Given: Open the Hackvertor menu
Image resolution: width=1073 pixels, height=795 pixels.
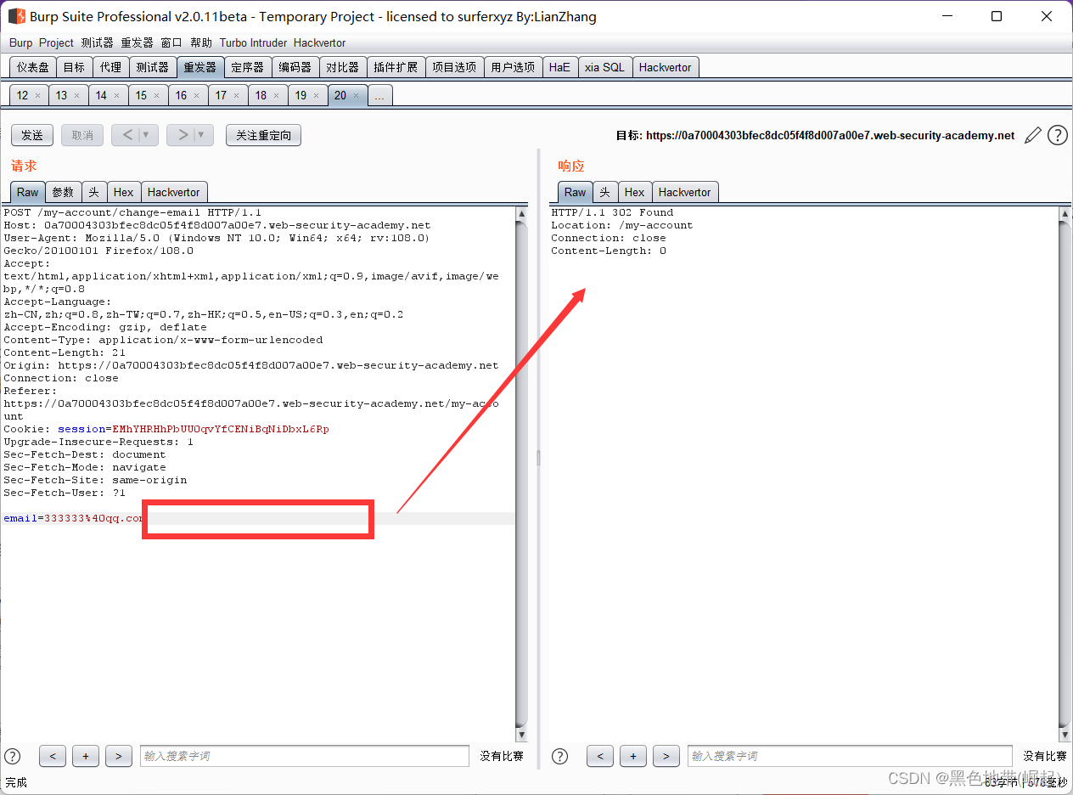Looking at the screenshot, I should tap(319, 42).
